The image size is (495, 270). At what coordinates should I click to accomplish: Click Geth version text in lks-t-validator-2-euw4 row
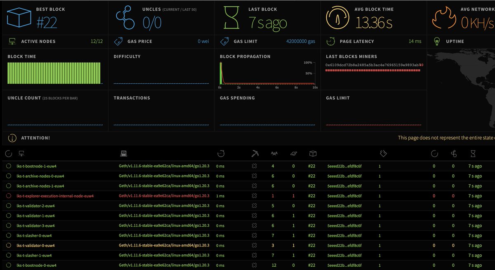[x=164, y=206]
